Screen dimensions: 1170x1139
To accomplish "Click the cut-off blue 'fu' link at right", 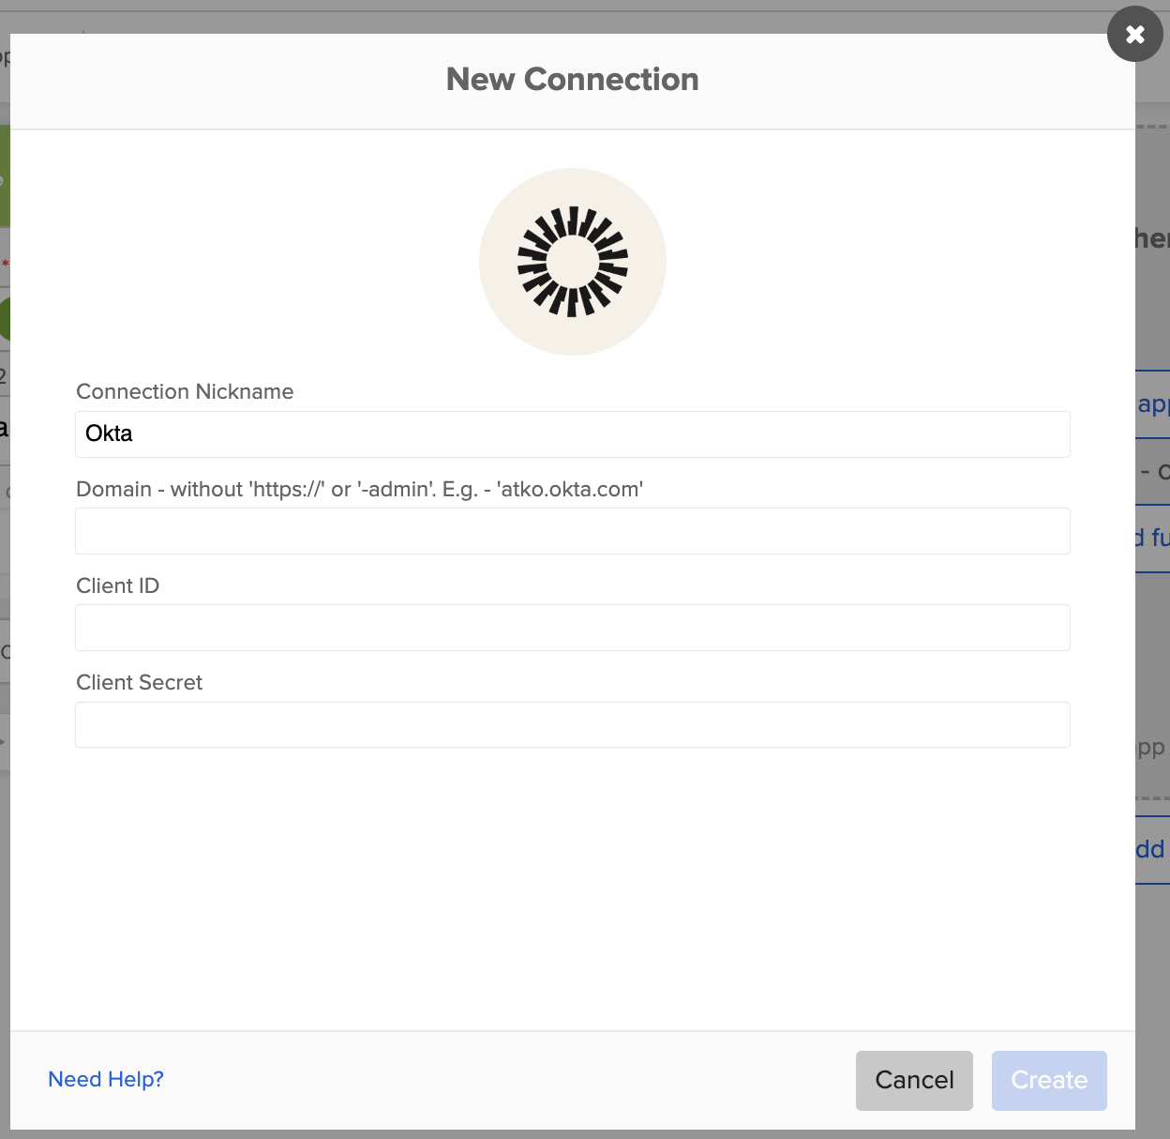I will (1155, 537).
